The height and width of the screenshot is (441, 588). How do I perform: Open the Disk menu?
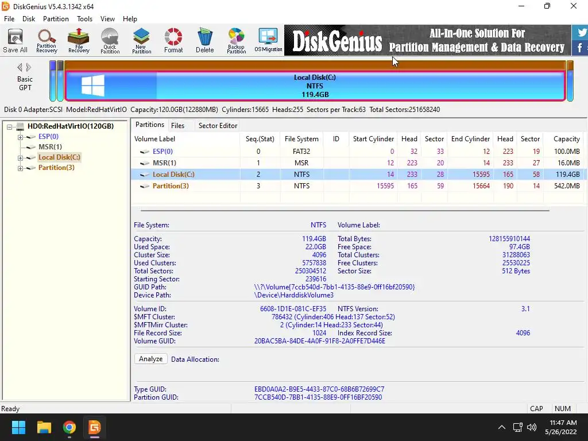point(29,19)
